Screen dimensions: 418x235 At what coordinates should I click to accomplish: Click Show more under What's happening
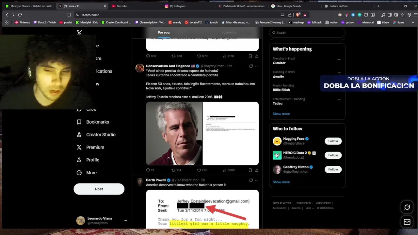[x=281, y=114]
